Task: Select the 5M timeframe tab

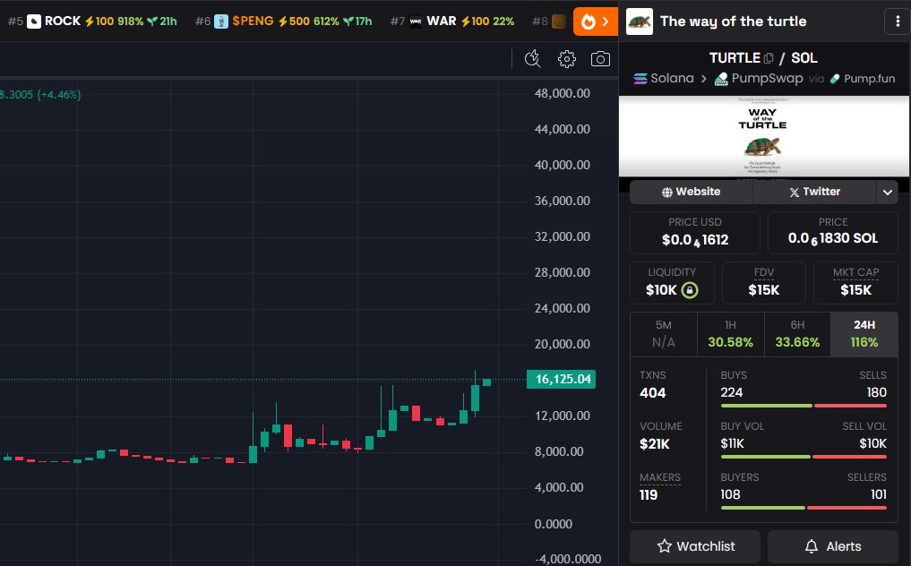Action: point(664,334)
